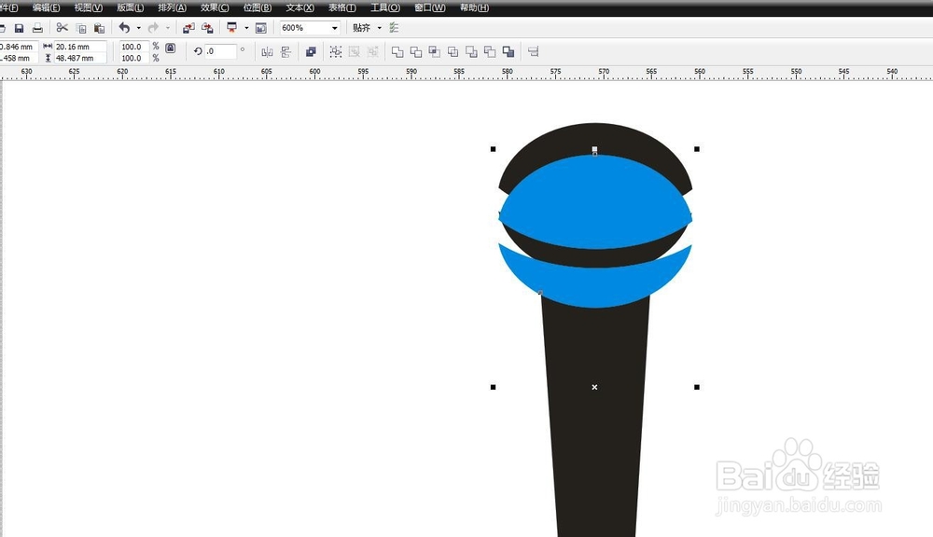
Task: Click the Back minus front icon
Action: (490, 51)
